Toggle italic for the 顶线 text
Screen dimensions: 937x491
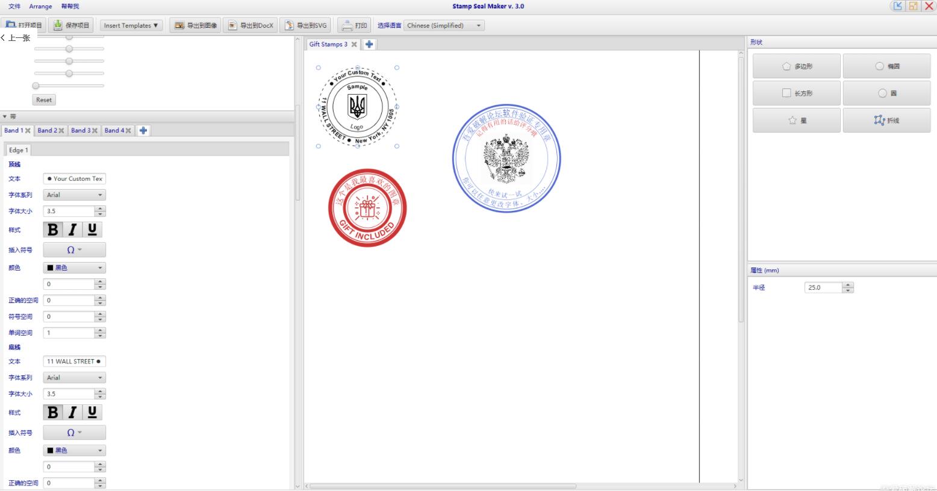click(x=72, y=230)
